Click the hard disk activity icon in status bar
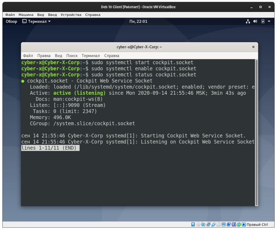 click(193, 225)
